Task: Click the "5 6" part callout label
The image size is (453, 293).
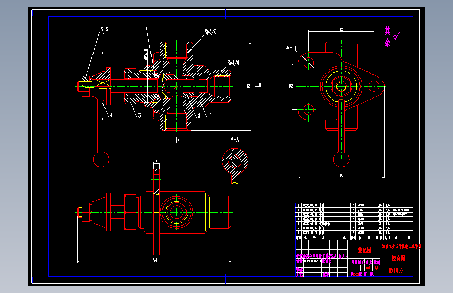Action: click(104, 29)
